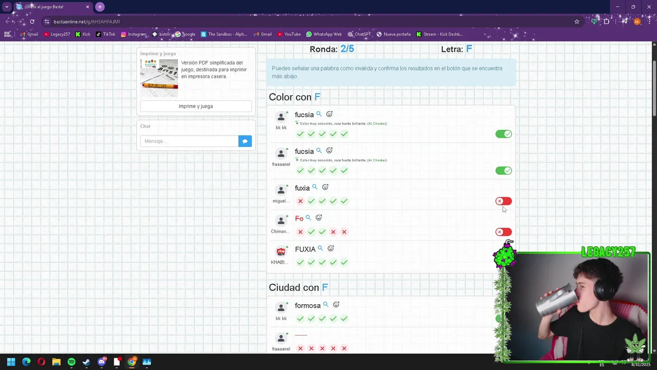Open the TikTok bookmark
Image resolution: width=657 pixels, height=370 pixels.
(x=105, y=34)
